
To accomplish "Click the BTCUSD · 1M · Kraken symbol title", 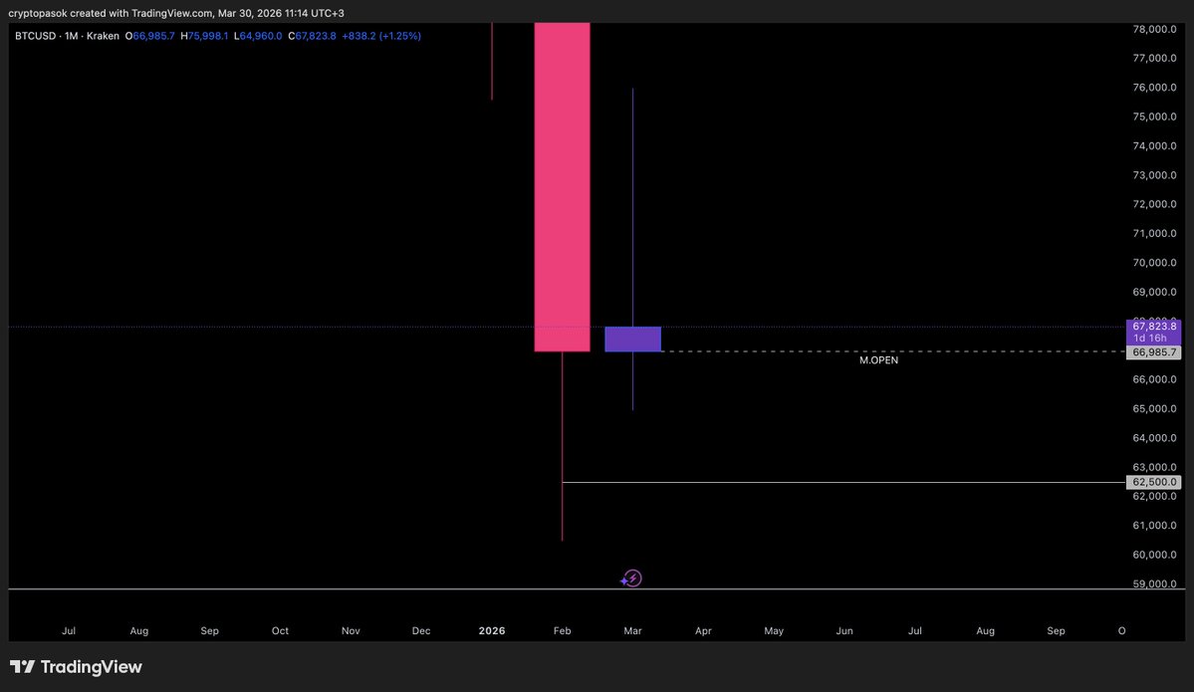I will click(x=67, y=36).
